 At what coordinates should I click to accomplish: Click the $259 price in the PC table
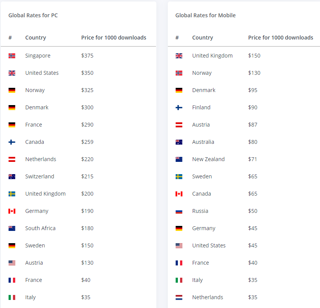point(87,142)
